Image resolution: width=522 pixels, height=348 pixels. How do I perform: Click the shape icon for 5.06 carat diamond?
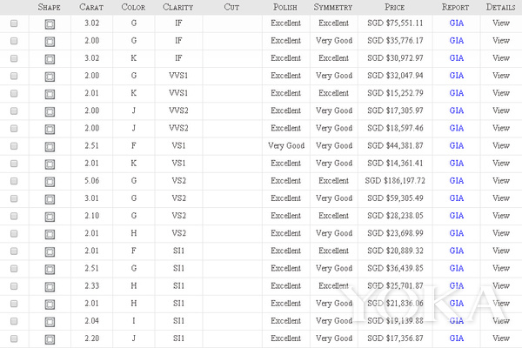click(50, 180)
